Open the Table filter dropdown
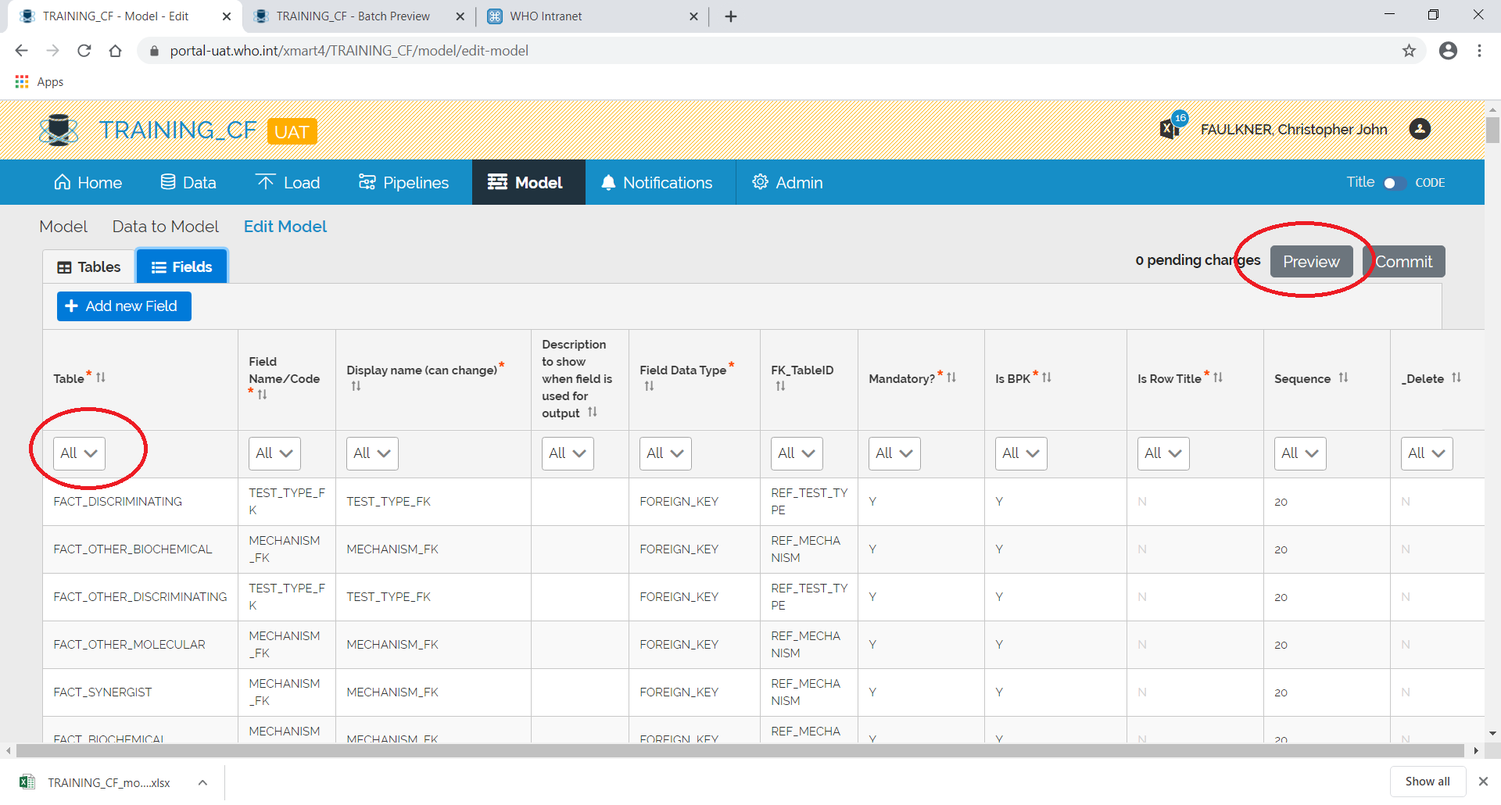 click(79, 453)
